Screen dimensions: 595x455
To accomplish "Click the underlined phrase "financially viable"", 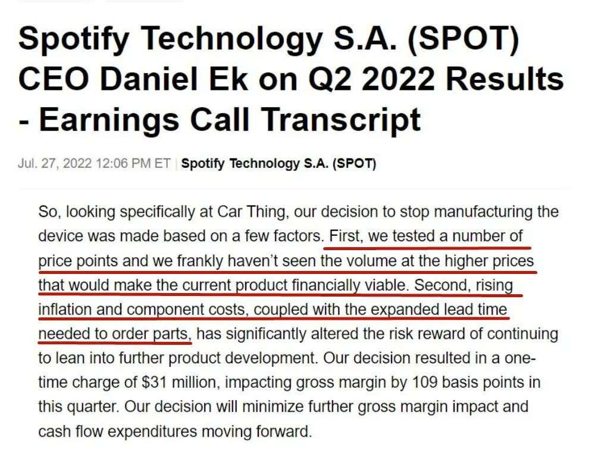I will pos(349,285).
